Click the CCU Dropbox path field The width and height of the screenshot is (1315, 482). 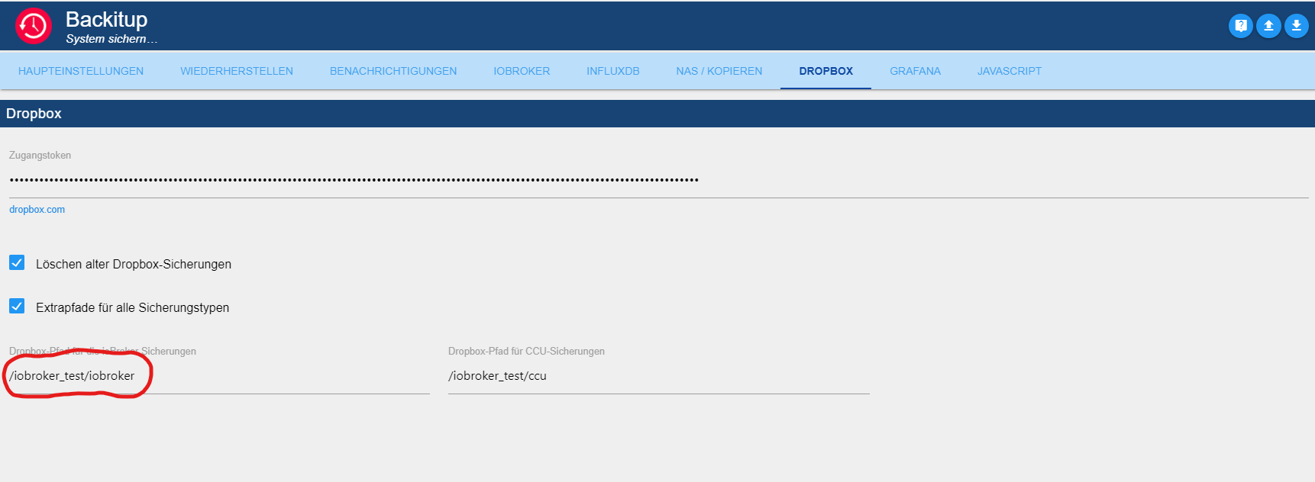(659, 376)
